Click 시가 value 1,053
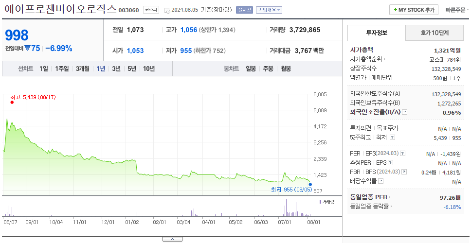This screenshot has height=243, width=471. tap(135, 51)
